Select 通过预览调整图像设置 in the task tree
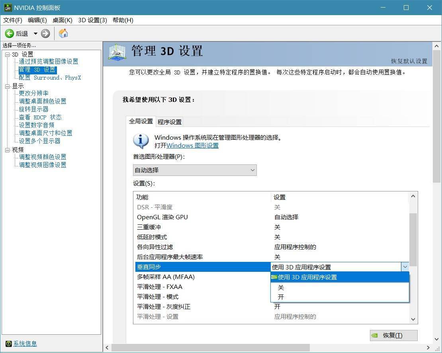The width and height of the screenshot is (442, 353). pyautogui.click(x=49, y=61)
